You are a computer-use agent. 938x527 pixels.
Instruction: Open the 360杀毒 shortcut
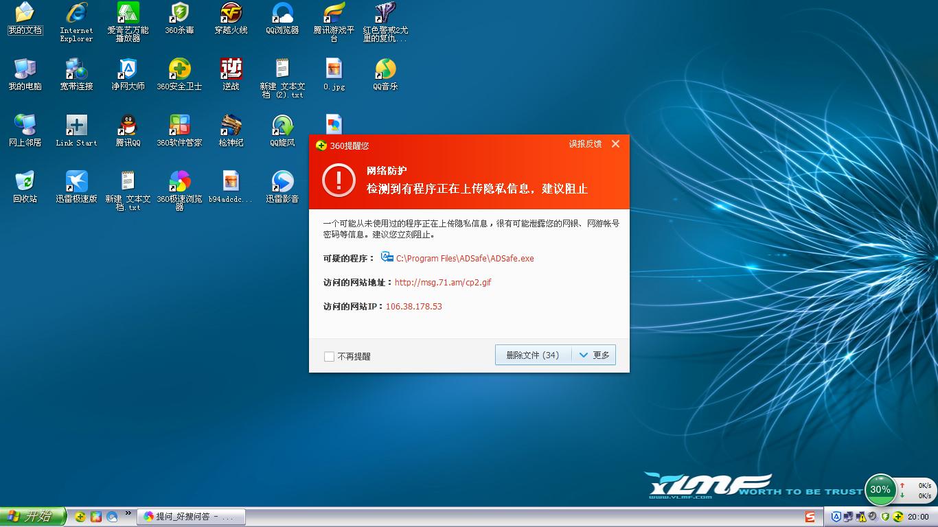click(179, 19)
